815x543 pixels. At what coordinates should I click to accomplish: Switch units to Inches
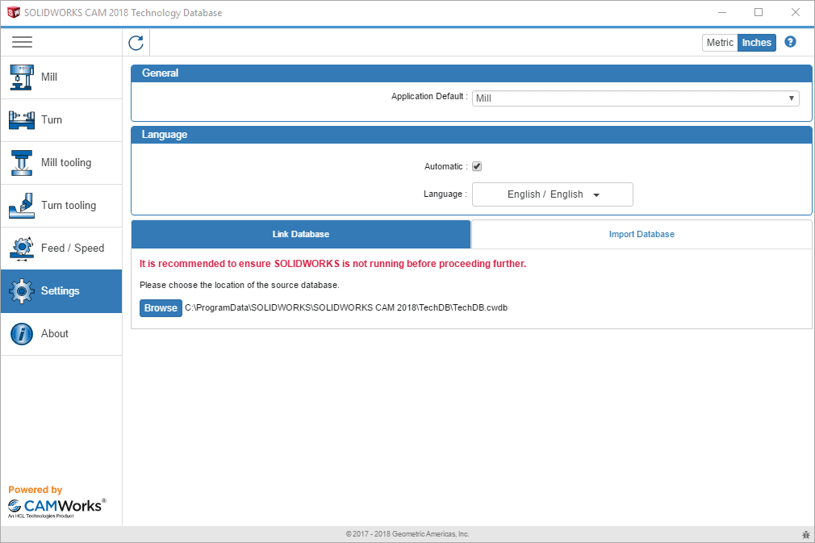[756, 43]
